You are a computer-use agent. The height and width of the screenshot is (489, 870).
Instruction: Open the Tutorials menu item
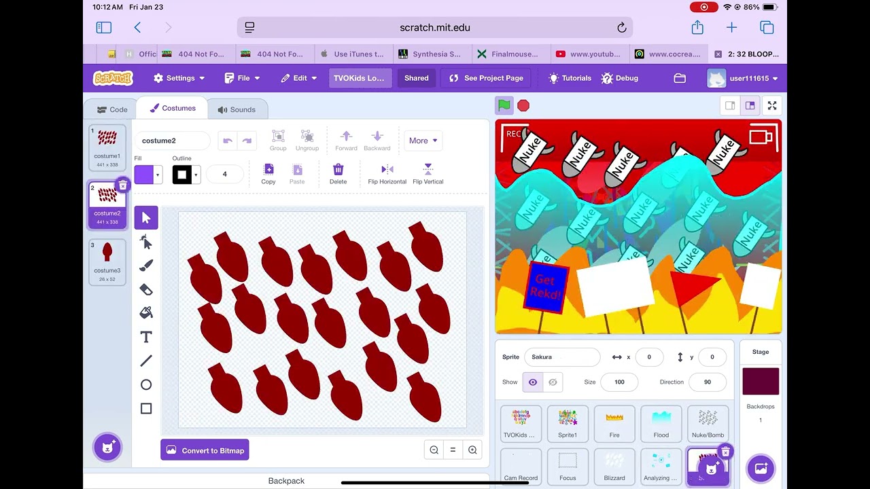[570, 78]
